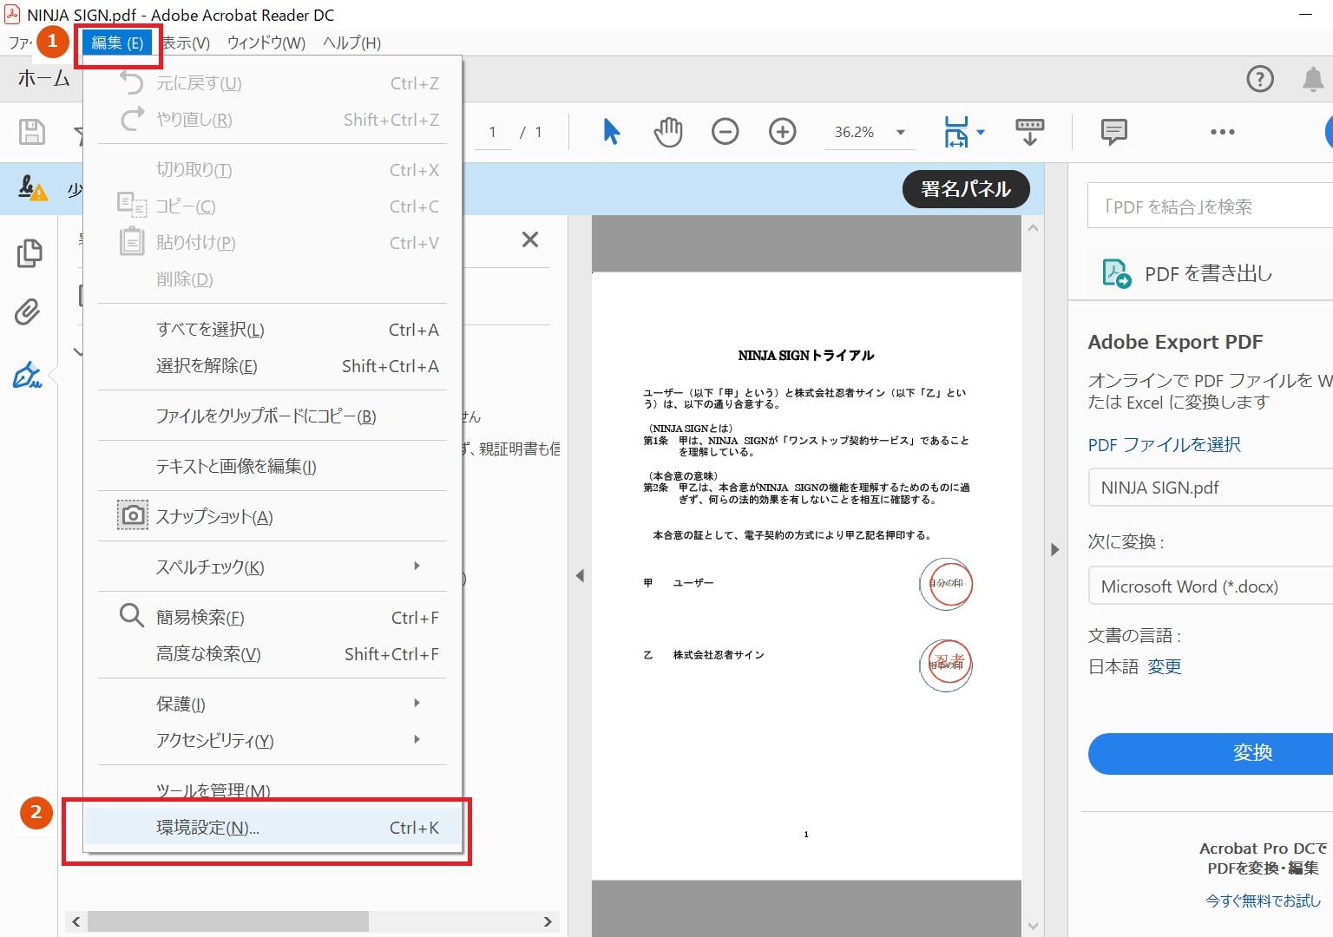Collapse the left pane arrow
The height and width of the screenshot is (937, 1333).
[580, 575]
